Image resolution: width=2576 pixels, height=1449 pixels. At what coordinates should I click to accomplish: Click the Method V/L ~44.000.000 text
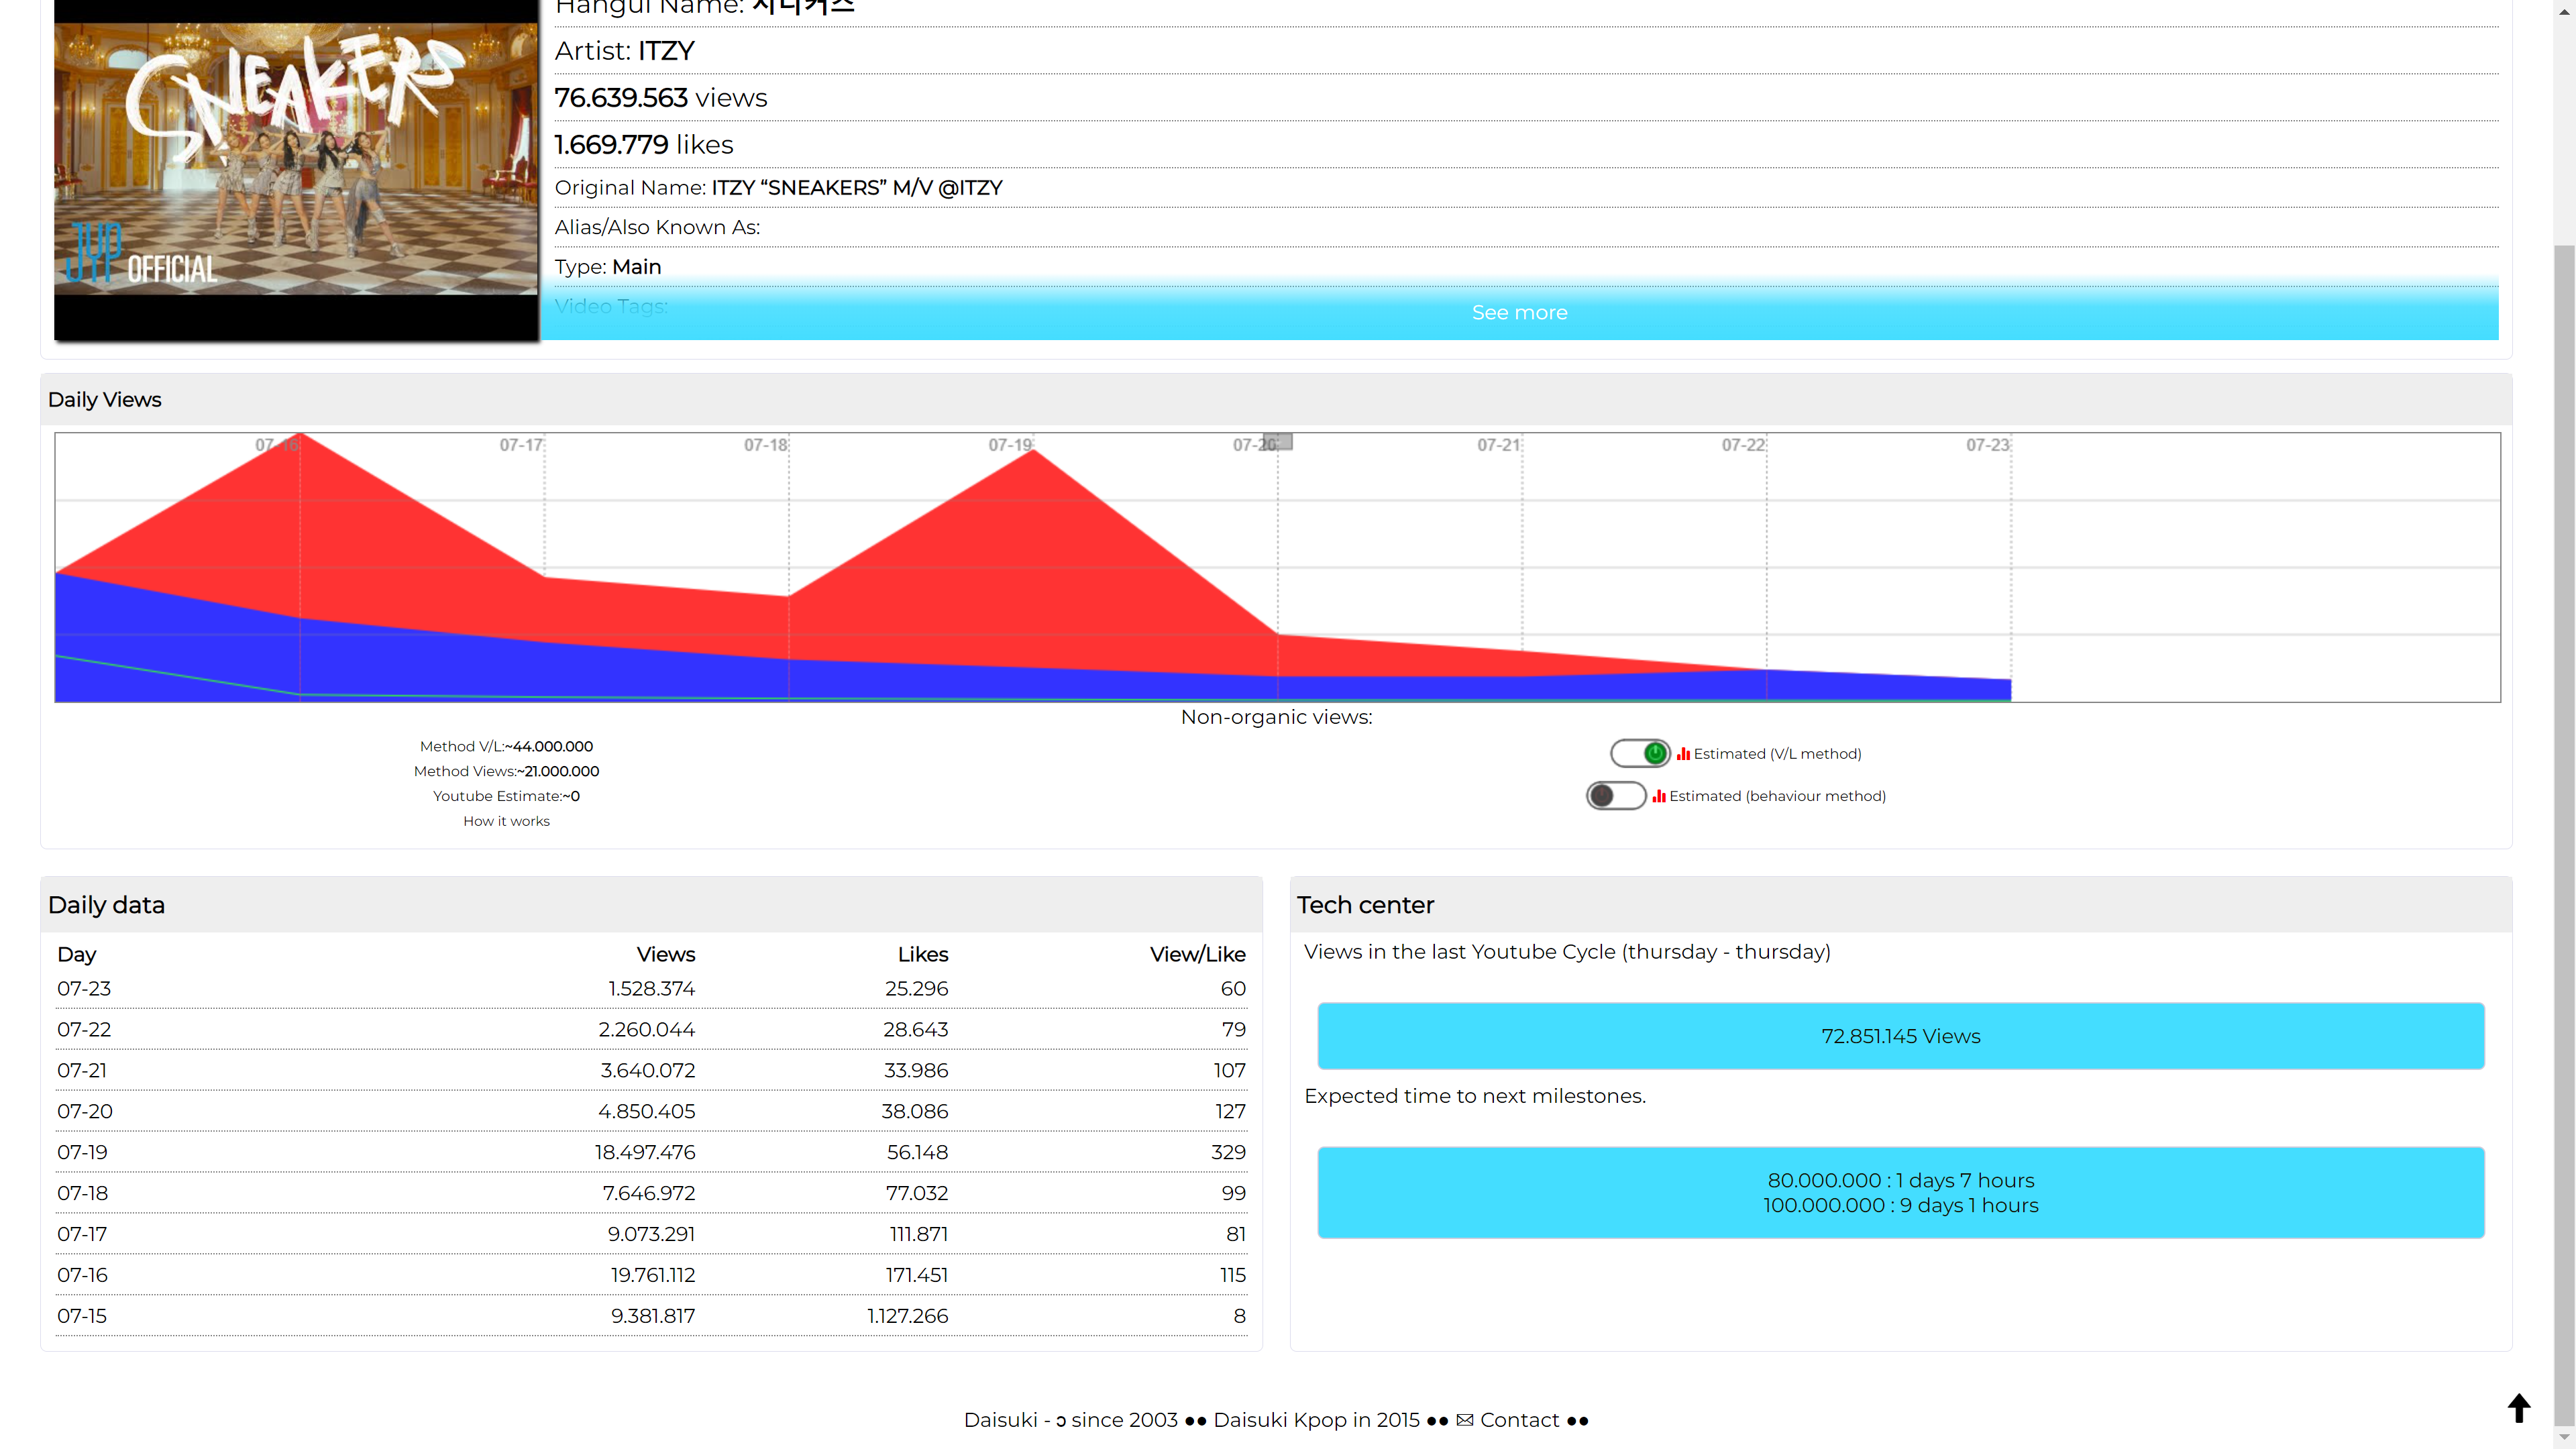506,747
